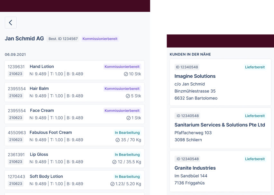Click 1.23/ 5.20 Kg quantity
The height and width of the screenshot is (195, 274).
click(128, 184)
